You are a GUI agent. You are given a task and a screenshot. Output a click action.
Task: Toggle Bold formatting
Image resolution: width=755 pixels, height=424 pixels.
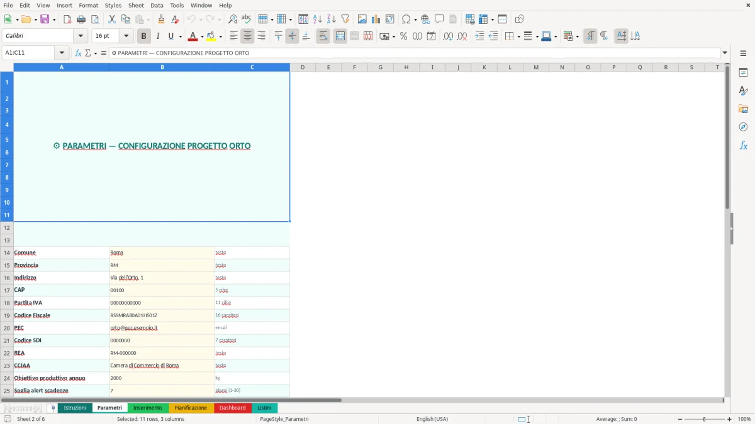(x=144, y=36)
